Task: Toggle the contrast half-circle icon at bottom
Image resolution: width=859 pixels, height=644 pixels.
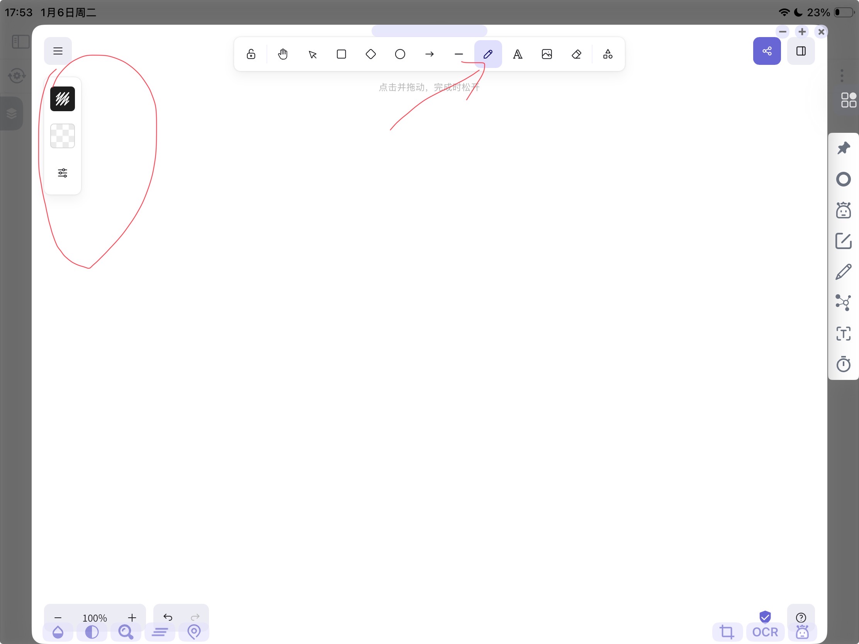Action: 92,632
